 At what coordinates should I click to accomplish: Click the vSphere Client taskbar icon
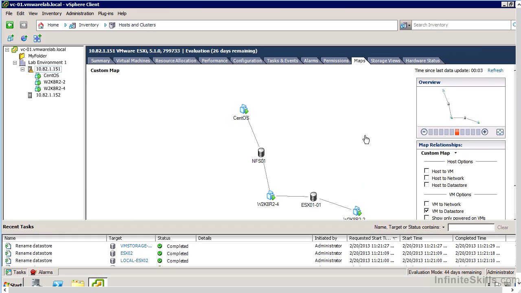click(x=98, y=283)
